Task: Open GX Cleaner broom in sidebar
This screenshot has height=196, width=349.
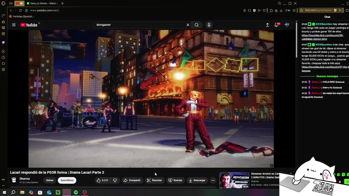Action: [3, 22]
